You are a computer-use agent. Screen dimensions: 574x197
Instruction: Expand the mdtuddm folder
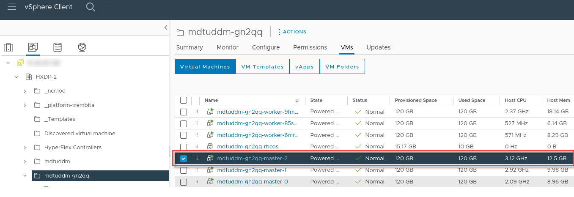point(25,161)
